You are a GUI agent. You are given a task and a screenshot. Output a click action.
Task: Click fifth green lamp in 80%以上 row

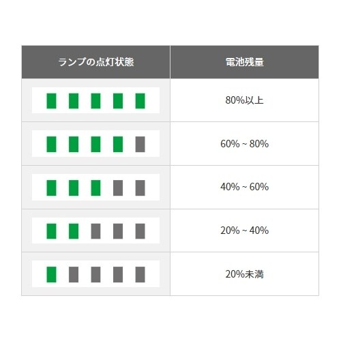click(140, 101)
